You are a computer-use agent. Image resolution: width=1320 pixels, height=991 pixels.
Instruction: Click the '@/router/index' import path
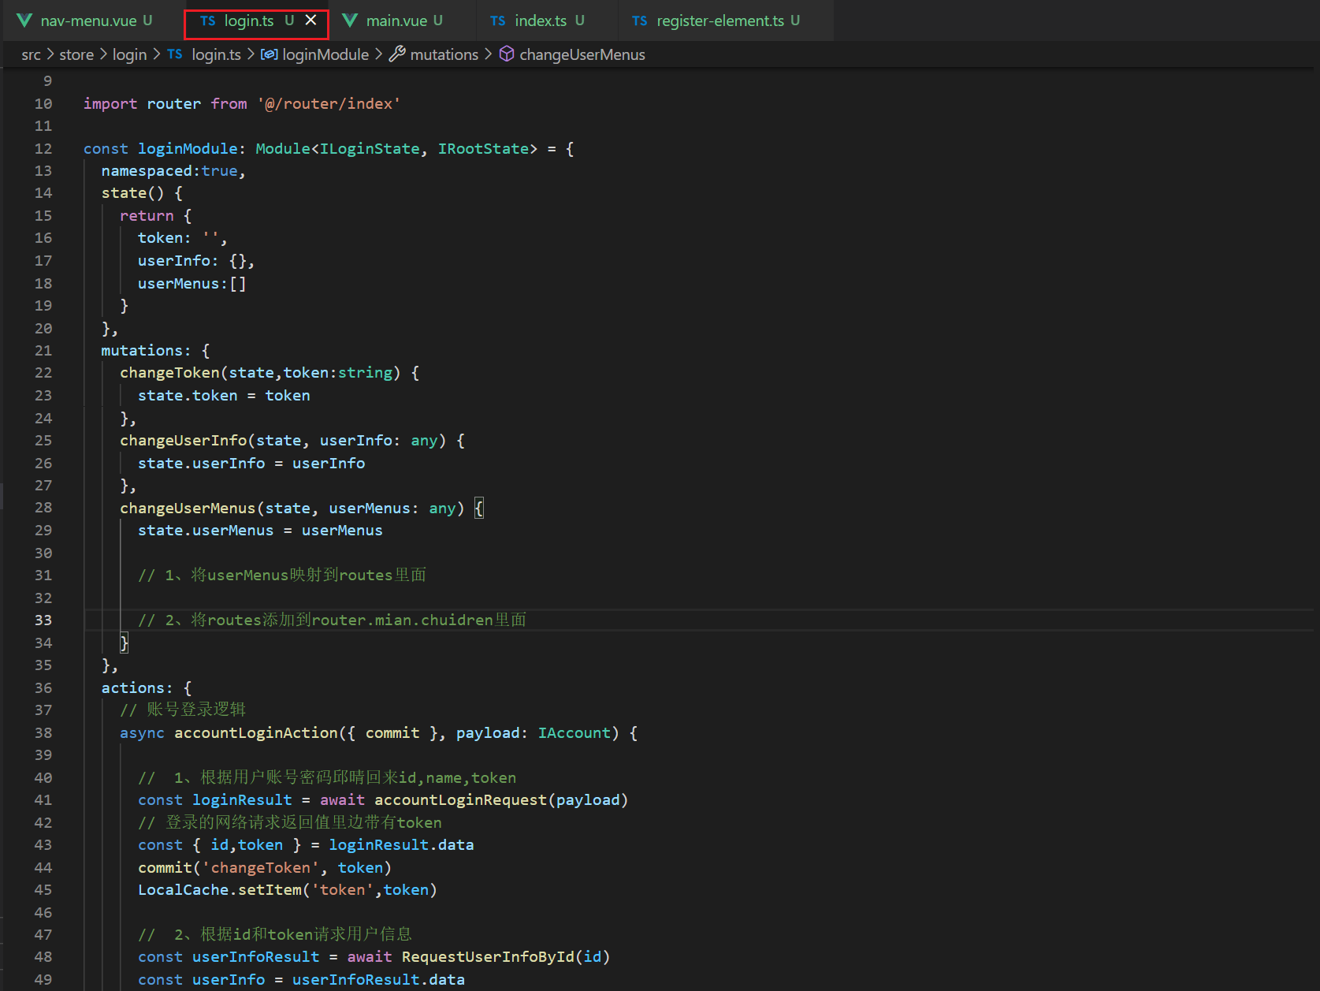pyautogui.click(x=329, y=103)
